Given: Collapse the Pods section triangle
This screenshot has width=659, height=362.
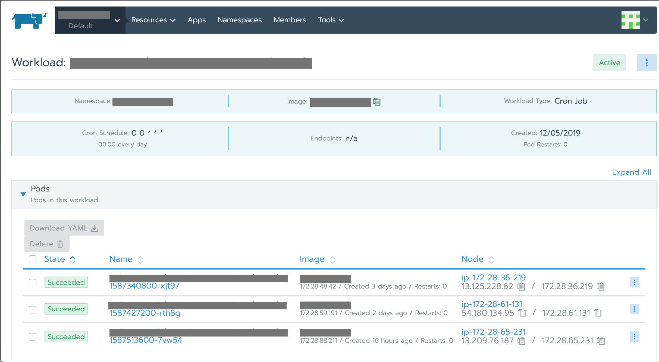Looking at the screenshot, I should point(23,194).
